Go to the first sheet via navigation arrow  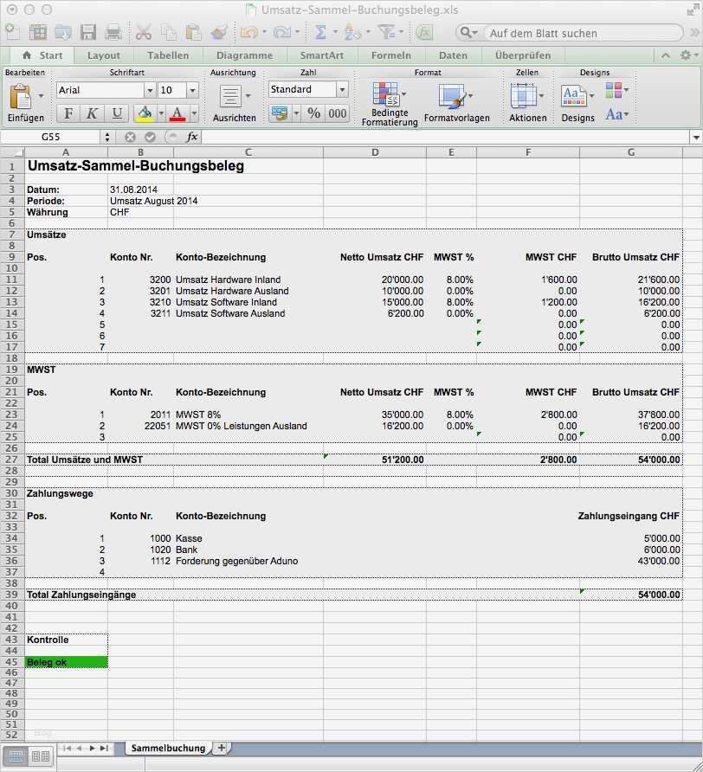click(x=68, y=749)
